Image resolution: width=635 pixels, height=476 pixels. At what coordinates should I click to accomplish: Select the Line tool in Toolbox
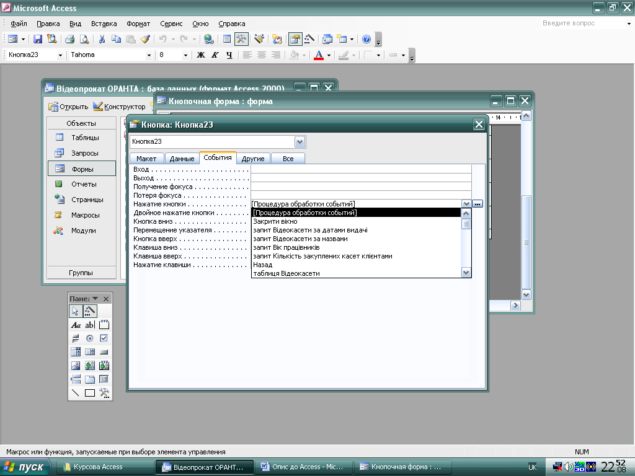tap(76, 392)
